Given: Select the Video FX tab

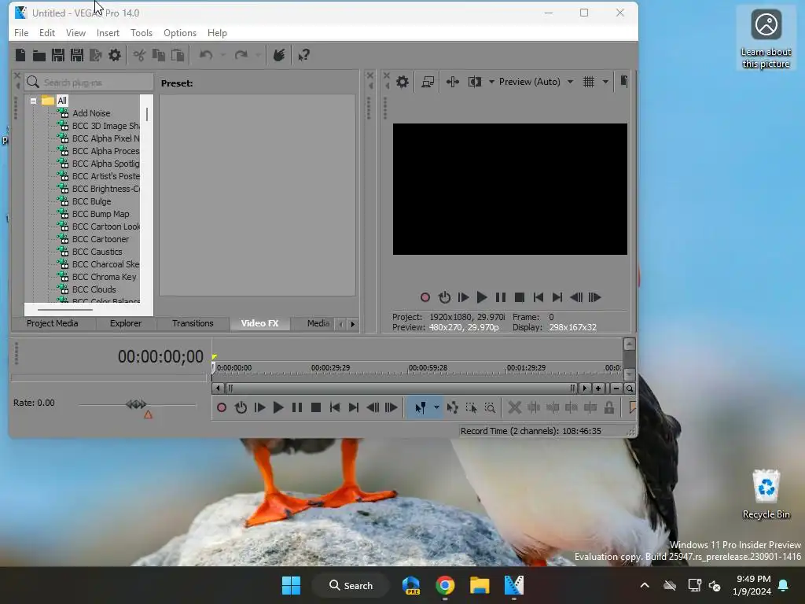Looking at the screenshot, I should (x=259, y=323).
